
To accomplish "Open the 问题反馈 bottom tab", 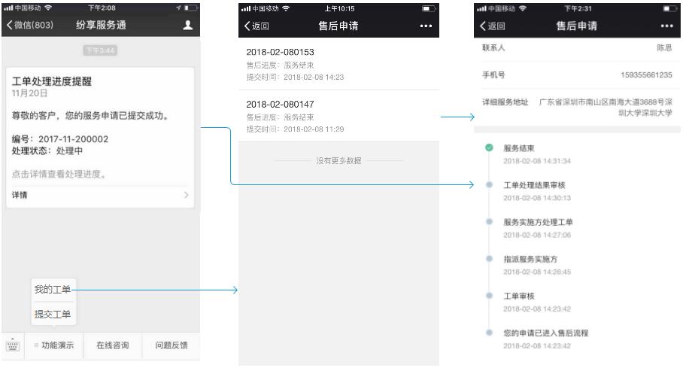I will tap(172, 346).
